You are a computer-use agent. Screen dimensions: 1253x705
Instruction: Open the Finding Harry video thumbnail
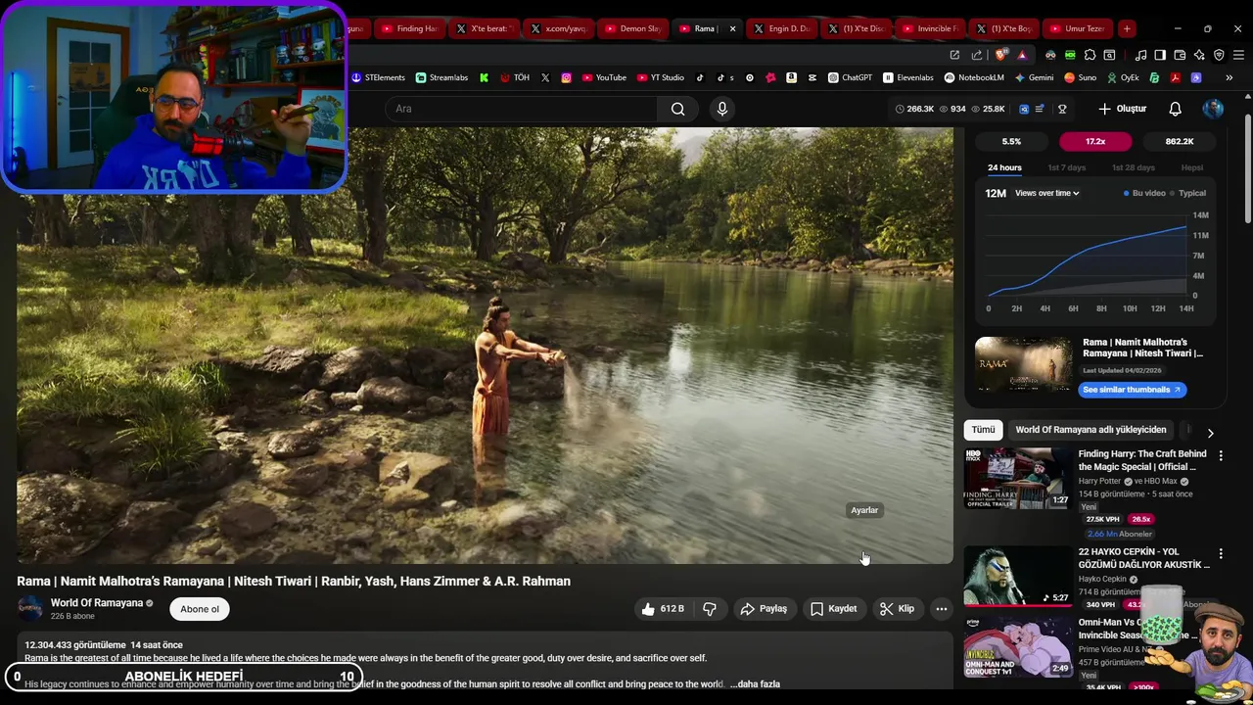pos(1018,479)
